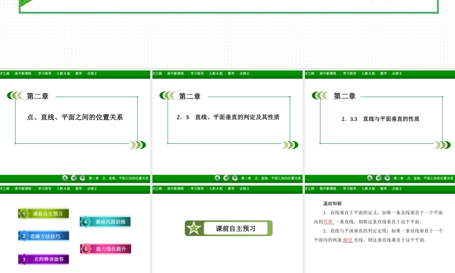
Task: Click the underlined 任意 answer link
Action: click(329, 222)
